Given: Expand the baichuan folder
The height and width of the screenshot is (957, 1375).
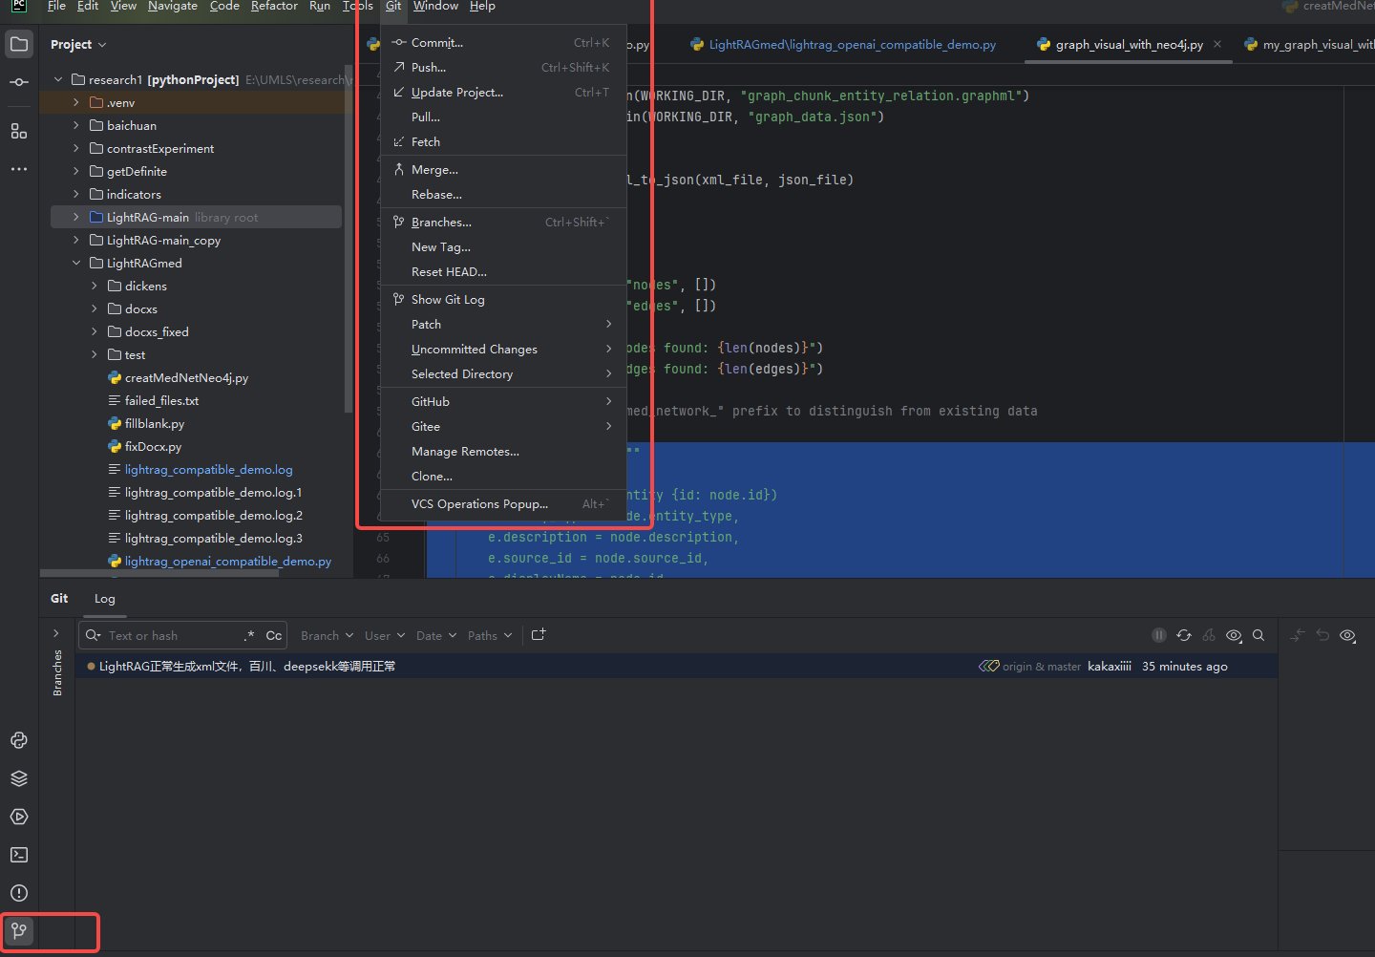Looking at the screenshot, I should (76, 125).
